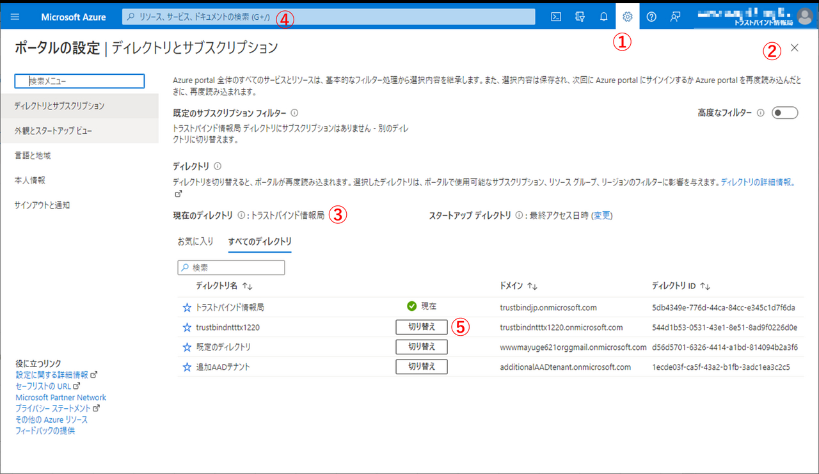Open フィードバックの提供 link
Image resolution: width=819 pixels, height=474 pixels.
(x=45, y=431)
